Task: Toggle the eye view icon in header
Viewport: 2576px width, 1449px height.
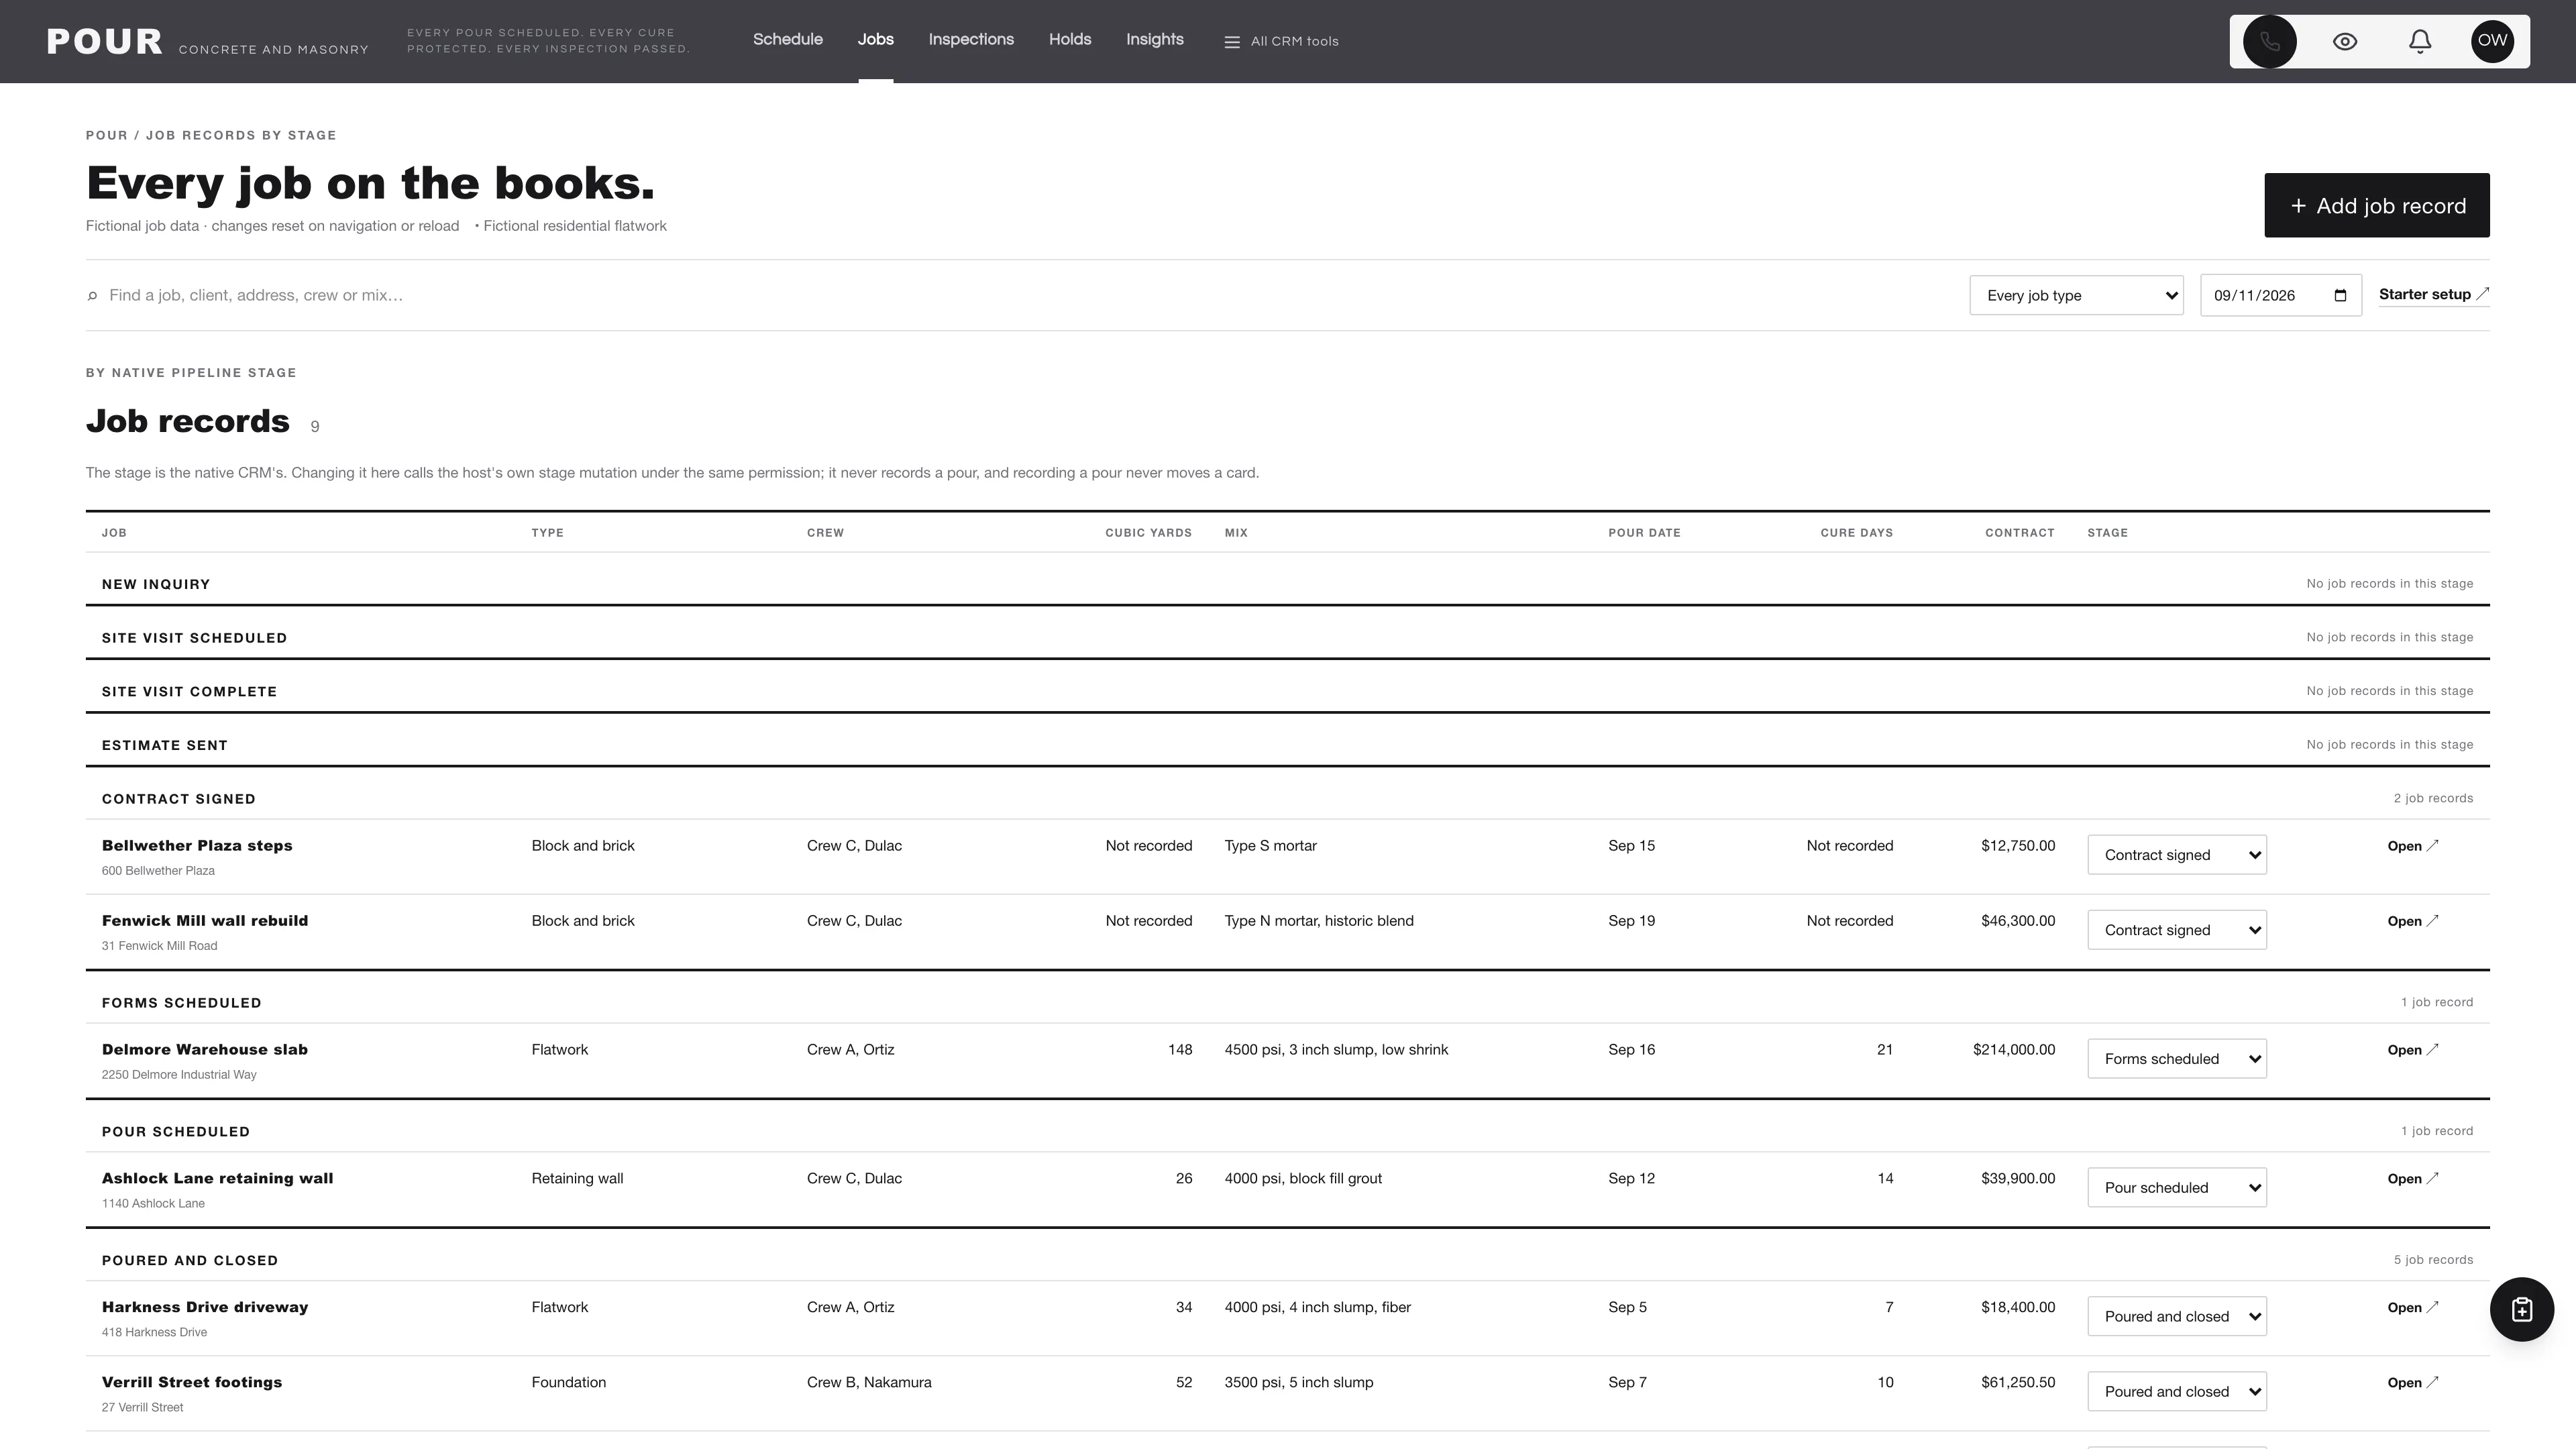Action: [2344, 41]
